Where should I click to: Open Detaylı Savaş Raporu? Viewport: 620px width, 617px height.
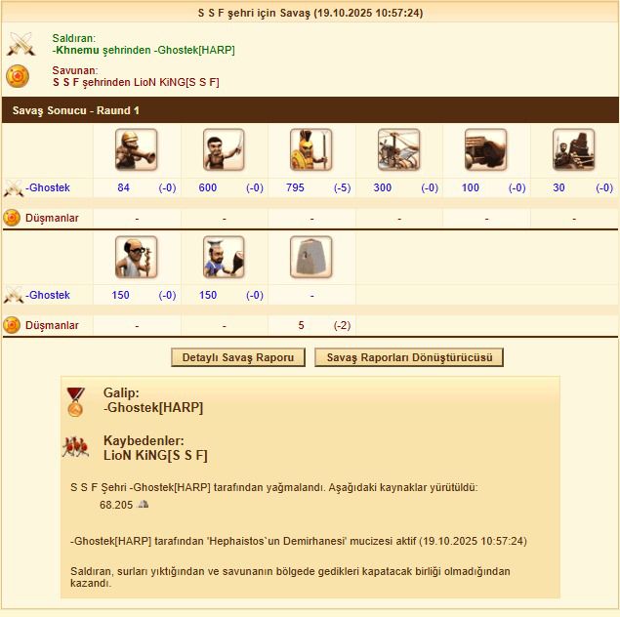pos(238,357)
